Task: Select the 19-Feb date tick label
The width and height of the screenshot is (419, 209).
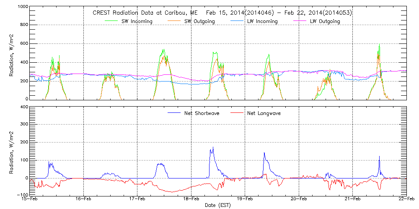Action: [x=245, y=199]
